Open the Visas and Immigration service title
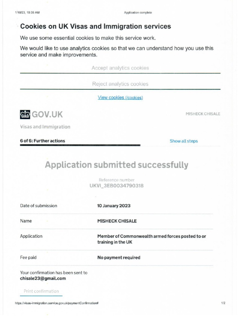The height and width of the screenshot is (318, 238). [x=45, y=127]
